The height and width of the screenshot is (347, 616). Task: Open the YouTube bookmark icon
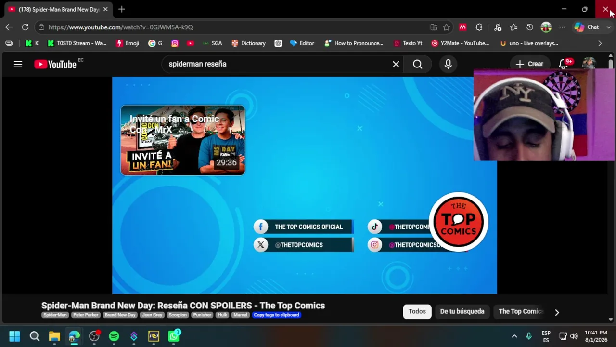click(191, 43)
